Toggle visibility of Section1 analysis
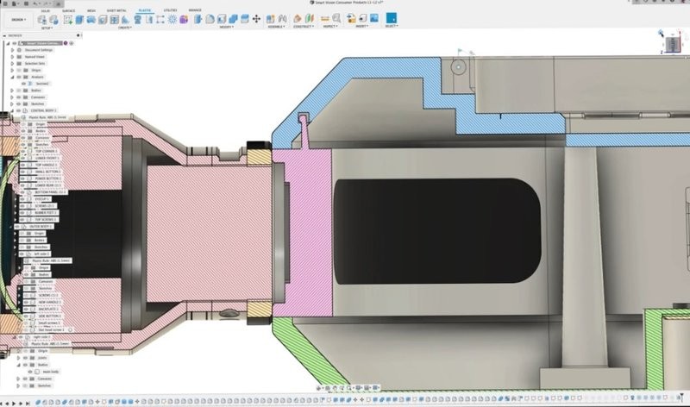 click(24, 84)
